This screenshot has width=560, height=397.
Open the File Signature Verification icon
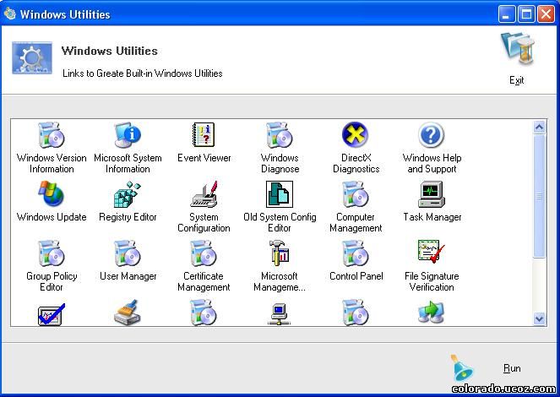[x=431, y=252]
